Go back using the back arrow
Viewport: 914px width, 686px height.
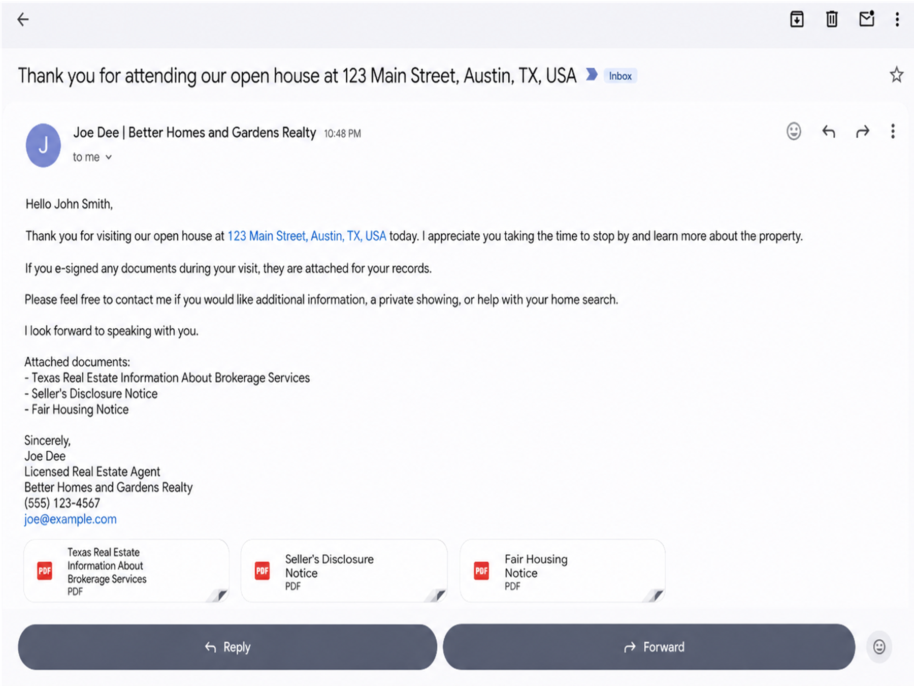click(23, 20)
